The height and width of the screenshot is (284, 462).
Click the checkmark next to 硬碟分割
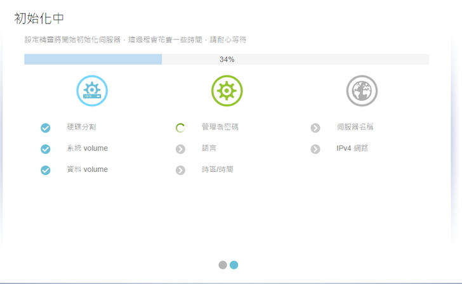(x=46, y=128)
